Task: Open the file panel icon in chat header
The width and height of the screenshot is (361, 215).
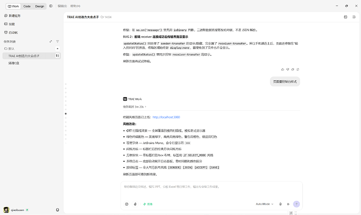Action: 346,17
